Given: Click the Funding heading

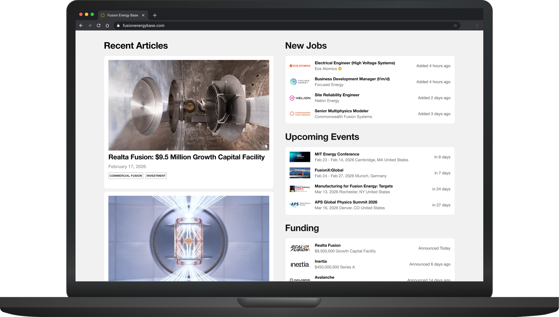Looking at the screenshot, I should point(302,228).
